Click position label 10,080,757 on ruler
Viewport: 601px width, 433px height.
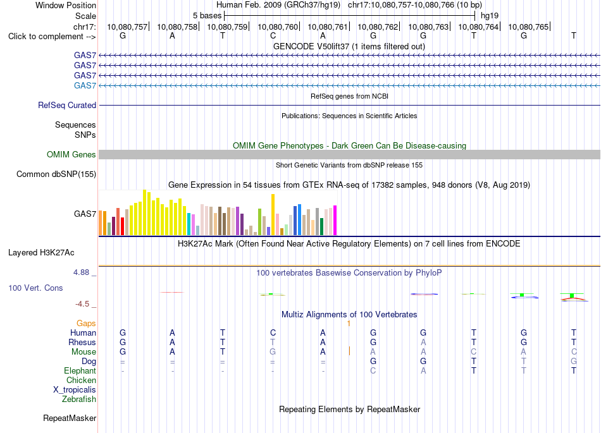(127, 27)
